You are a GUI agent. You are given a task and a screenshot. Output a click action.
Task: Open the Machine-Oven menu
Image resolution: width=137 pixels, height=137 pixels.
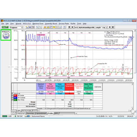(38, 24)
